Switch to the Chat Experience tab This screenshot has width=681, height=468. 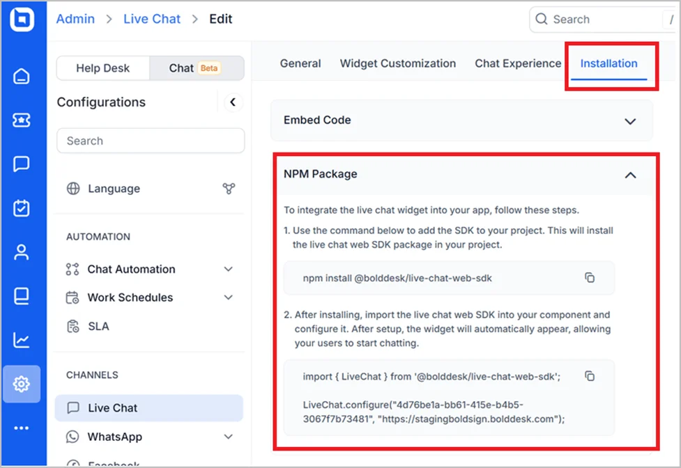click(x=518, y=63)
